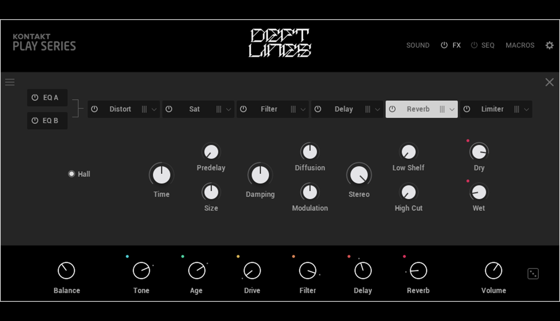The height and width of the screenshot is (321, 560).
Task: Click the Drive macro knob
Action: pos(252,271)
